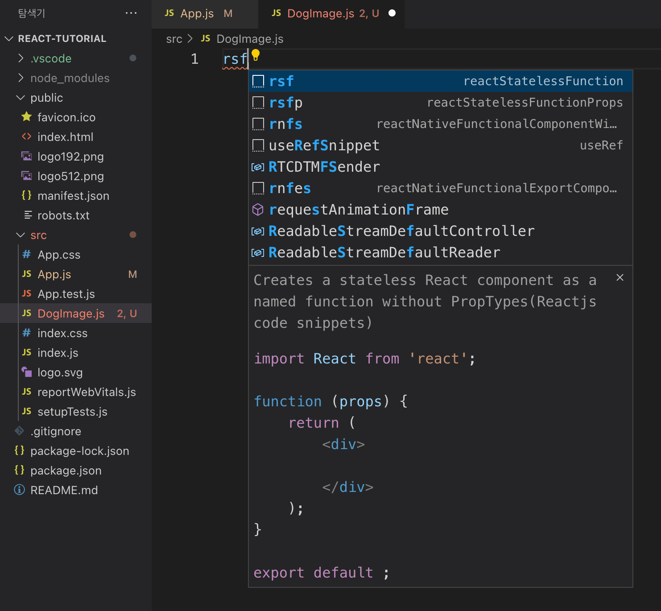
Task: Select the DogImage.js editor tab
Action: (x=331, y=13)
